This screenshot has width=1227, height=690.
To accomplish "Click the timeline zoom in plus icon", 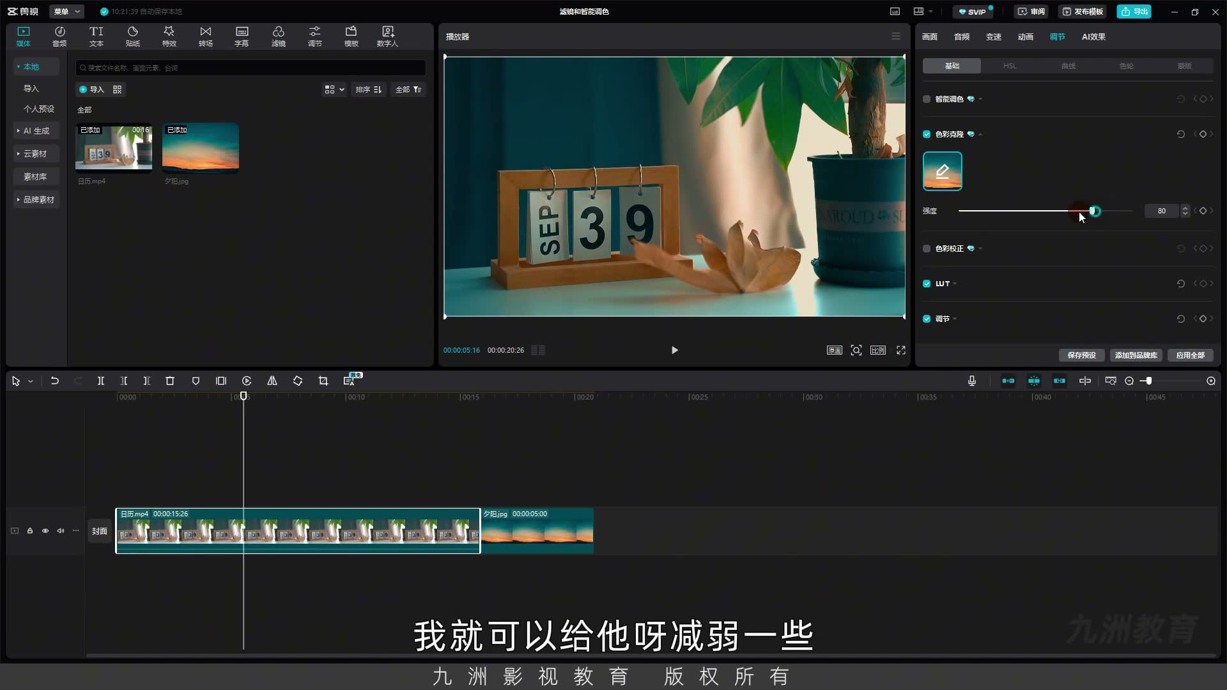I will 1211,381.
